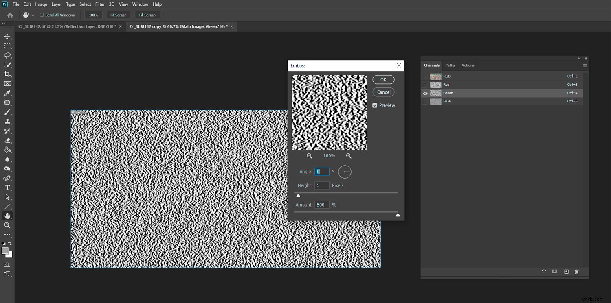Select the Crop tool
The image size is (611, 303).
7,74
